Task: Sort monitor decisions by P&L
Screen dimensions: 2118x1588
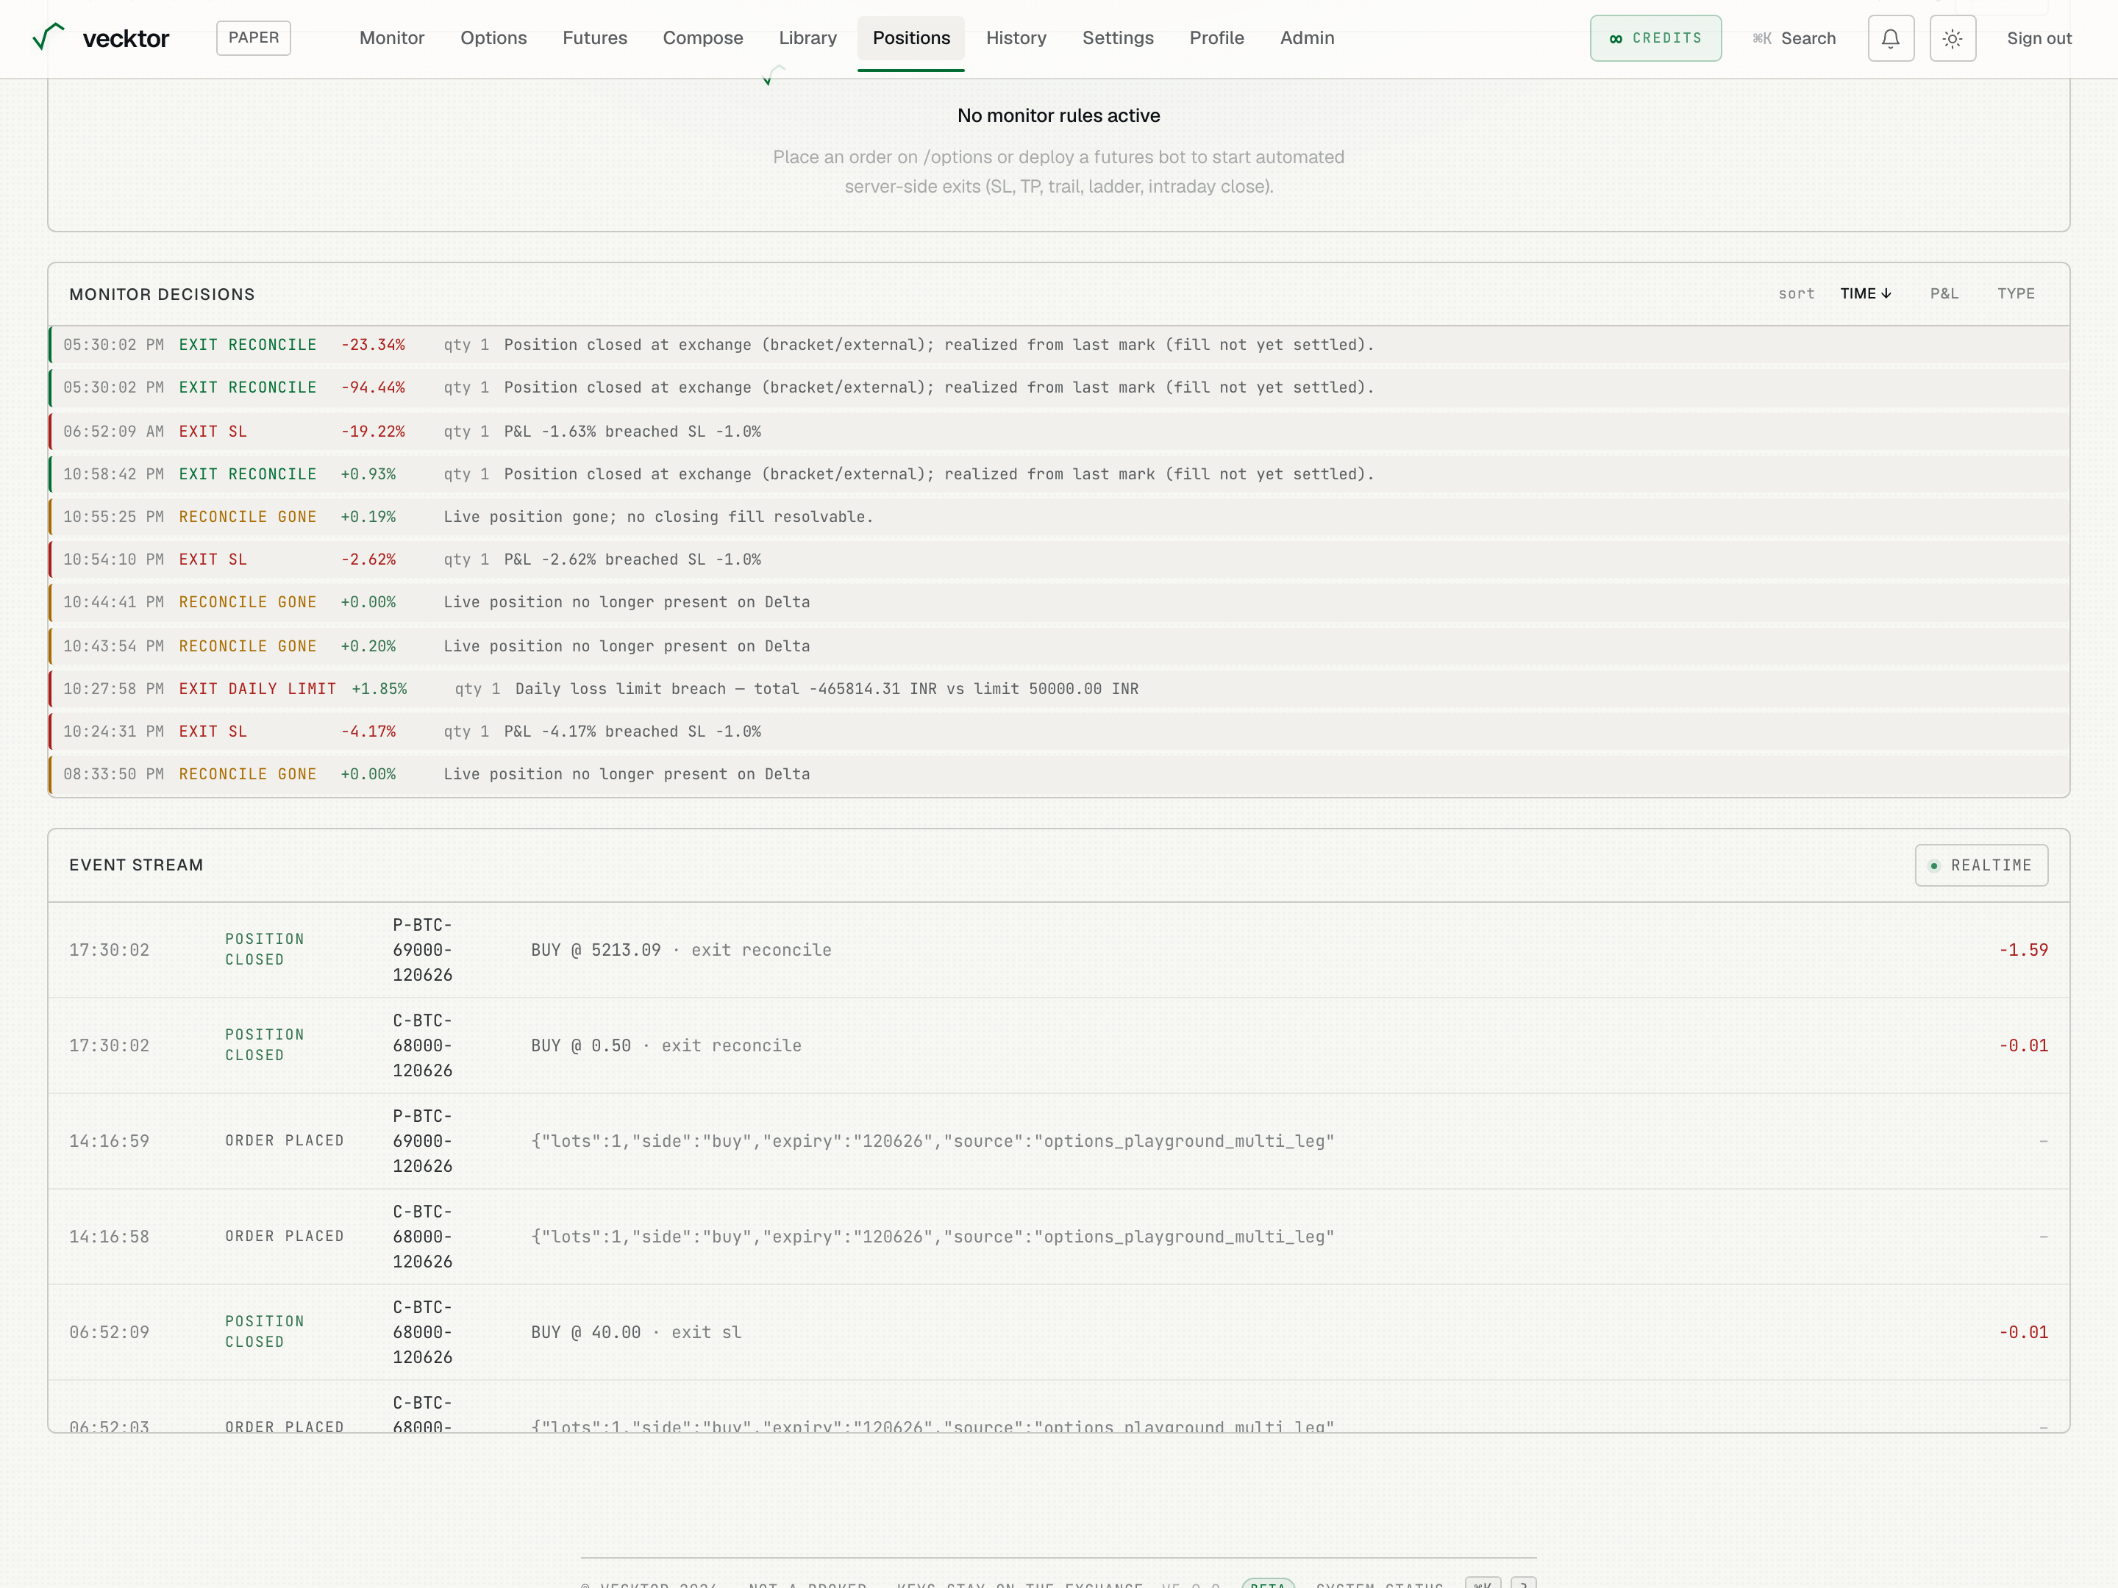Action: [1944, 294]
